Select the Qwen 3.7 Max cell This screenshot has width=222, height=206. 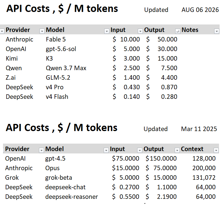tap(66, 68)
